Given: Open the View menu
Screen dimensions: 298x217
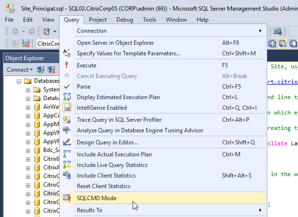Looking at the screenshot, I should click(x=48, y=20).
